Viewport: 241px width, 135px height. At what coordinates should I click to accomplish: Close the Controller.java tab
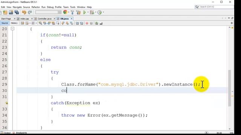(x=54, y=19)
